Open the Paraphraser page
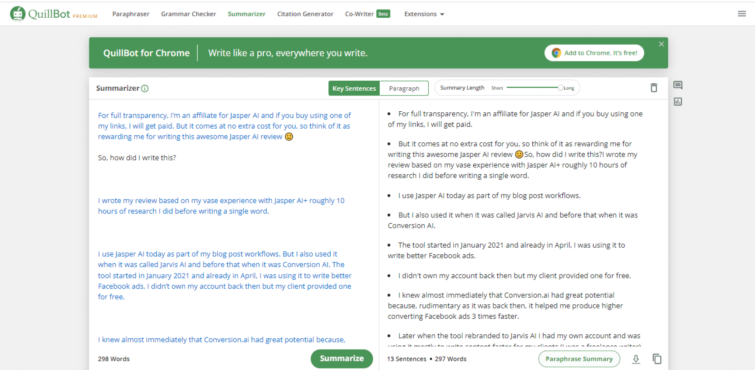 click(x=131, y=14)
